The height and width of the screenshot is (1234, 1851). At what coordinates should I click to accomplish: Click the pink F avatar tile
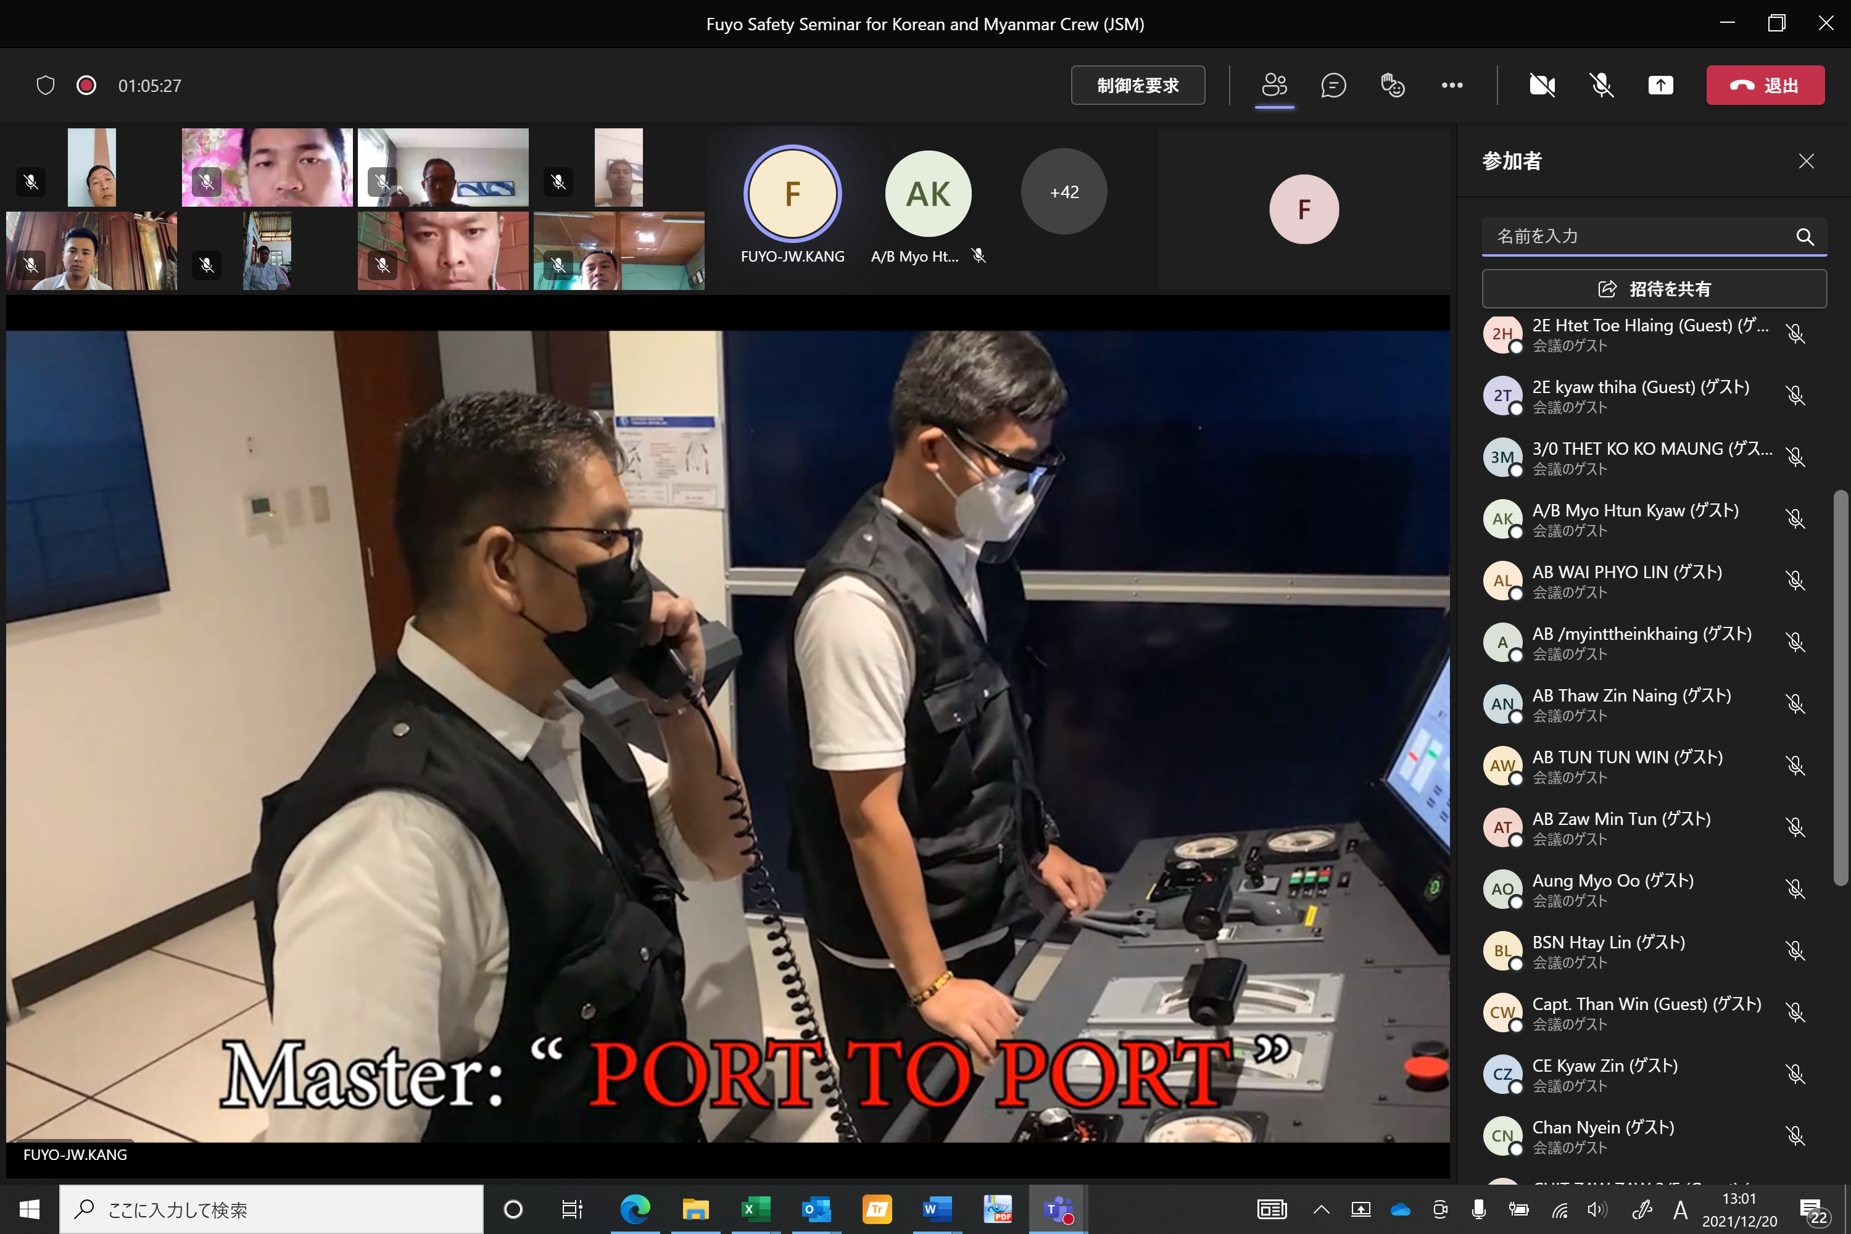point(1304,209)
